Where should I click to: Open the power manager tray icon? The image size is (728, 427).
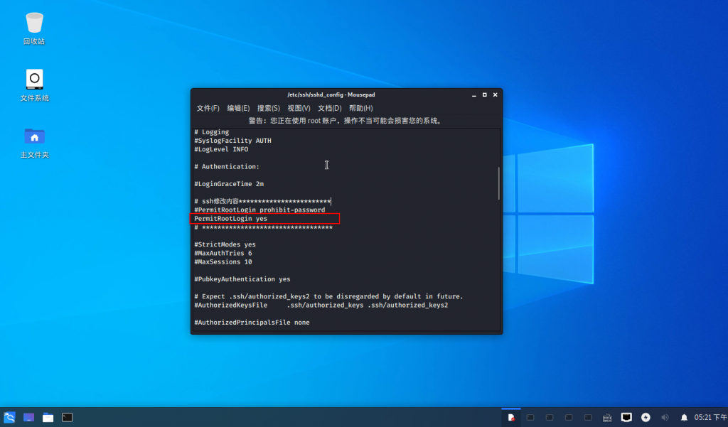(646, 417)
